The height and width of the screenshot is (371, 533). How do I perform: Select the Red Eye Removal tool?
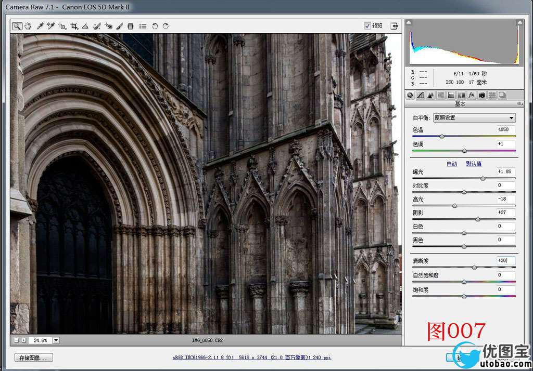click(108, 26)
